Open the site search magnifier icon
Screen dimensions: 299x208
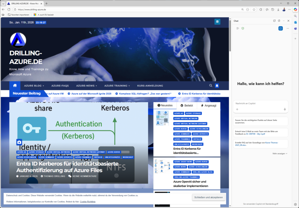(x=211, y=86)
